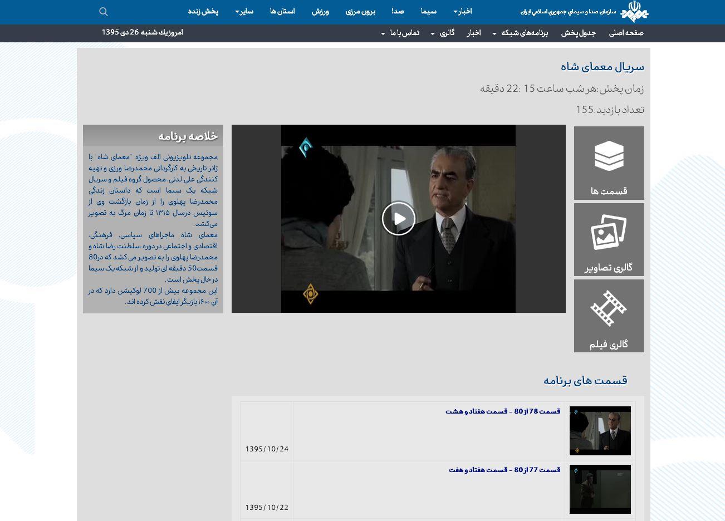Select the استان ها provinces link
The width and height of the screenshot is (725, 521).
click(282, 12)
